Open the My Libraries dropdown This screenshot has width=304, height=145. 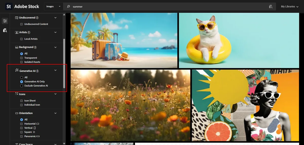tap(290, 7)
